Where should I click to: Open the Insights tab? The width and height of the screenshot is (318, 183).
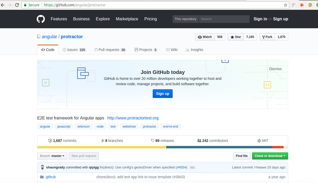[194, 50]
